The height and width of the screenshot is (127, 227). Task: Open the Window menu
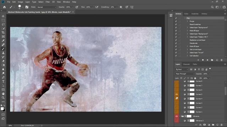pos(66,2)
